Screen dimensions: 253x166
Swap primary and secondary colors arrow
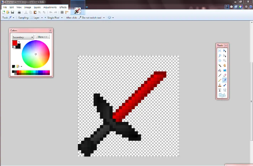(x=19, y=42)
